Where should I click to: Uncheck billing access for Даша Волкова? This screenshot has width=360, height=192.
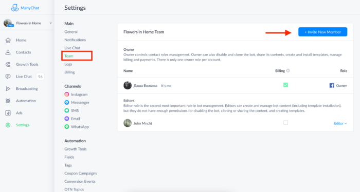coord(285,85)
